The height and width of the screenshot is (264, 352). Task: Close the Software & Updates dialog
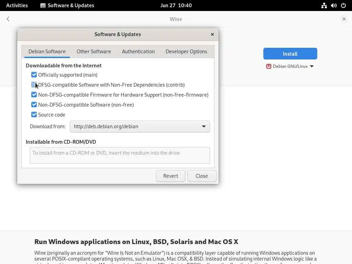pyautogui.click(x=212, y=34)
